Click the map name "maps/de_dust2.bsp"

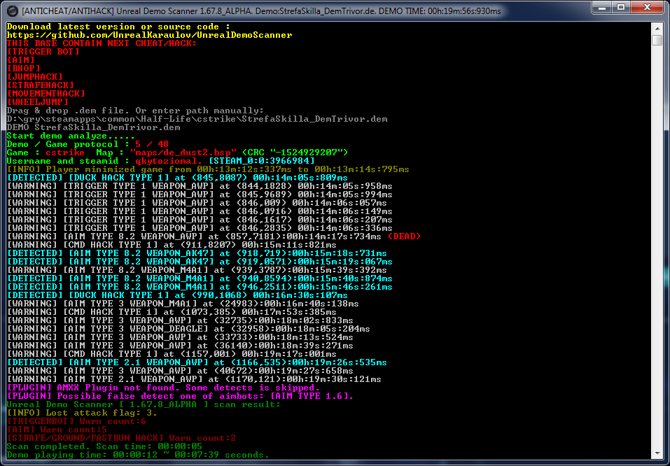click(183, 153)
